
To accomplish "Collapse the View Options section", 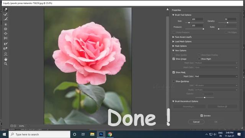I will (173, 51).
